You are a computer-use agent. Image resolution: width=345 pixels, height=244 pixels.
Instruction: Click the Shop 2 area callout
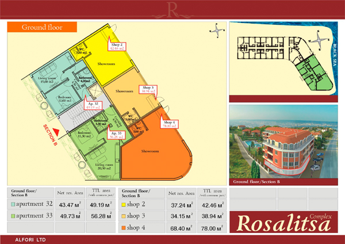[117, 47]
